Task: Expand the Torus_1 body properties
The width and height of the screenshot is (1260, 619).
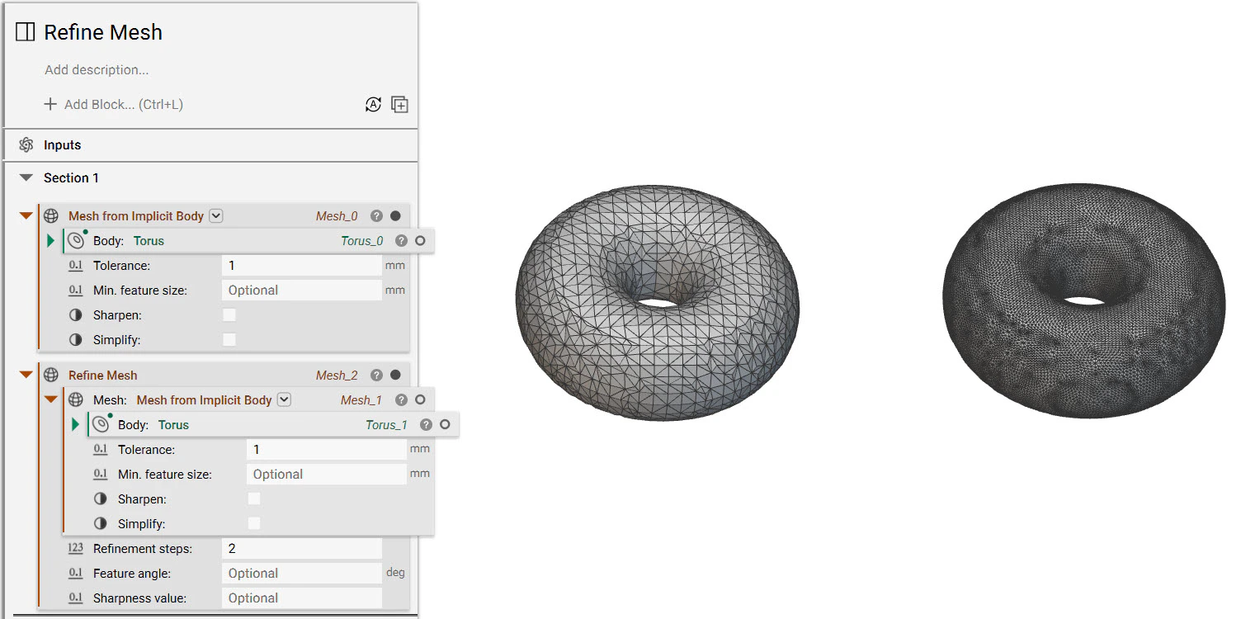Action: [75, 424]
